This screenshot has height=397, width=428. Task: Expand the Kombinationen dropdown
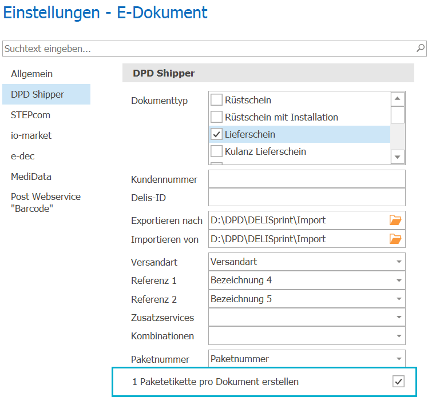[x=399, y=336]
